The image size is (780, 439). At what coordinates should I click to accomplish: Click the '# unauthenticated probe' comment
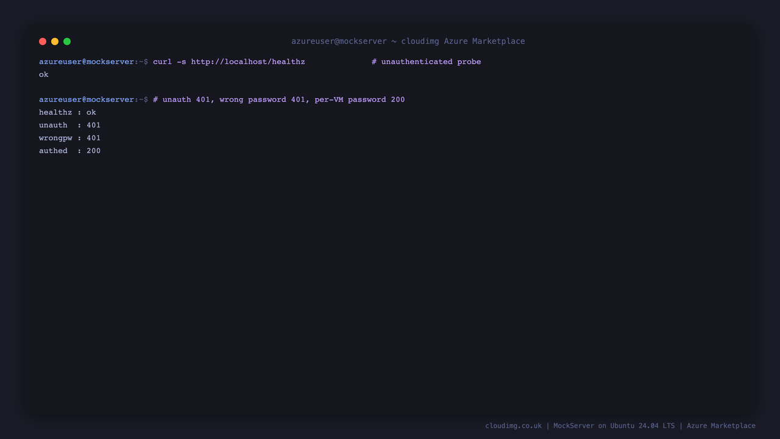point(426,62)
